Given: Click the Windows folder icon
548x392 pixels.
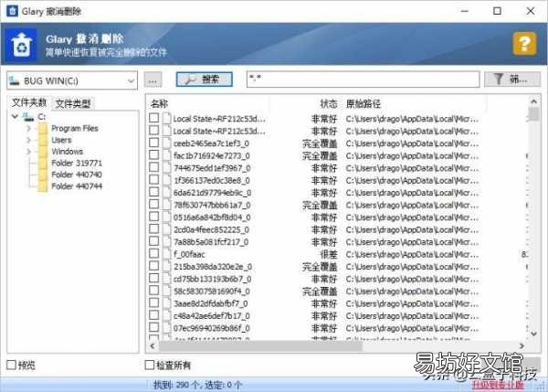Looking at the screenshot, I should [x=43, y=152].
